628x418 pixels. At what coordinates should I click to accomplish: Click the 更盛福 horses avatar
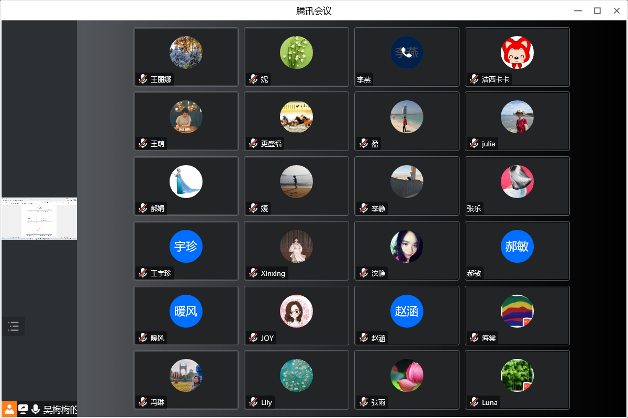click(x=297, y=117)
